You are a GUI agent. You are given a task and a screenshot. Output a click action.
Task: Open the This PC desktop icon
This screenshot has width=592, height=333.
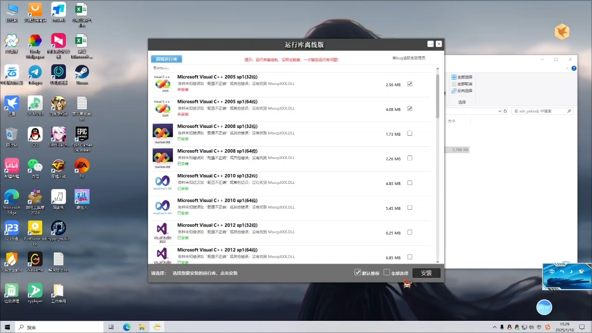pos(12,13)
